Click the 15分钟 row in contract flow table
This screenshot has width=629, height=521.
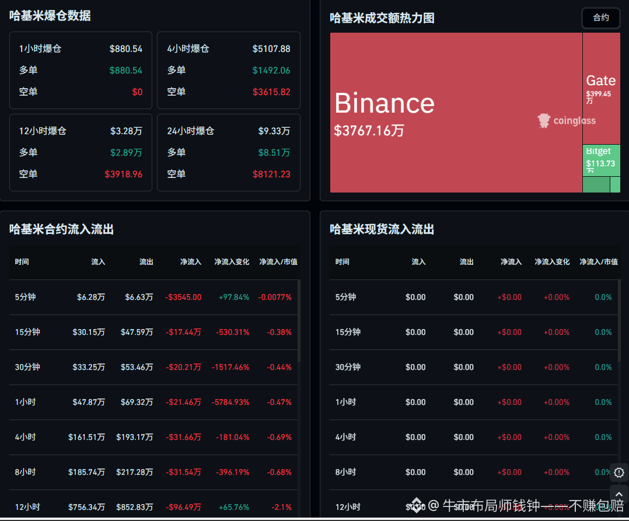pos(153,332)
